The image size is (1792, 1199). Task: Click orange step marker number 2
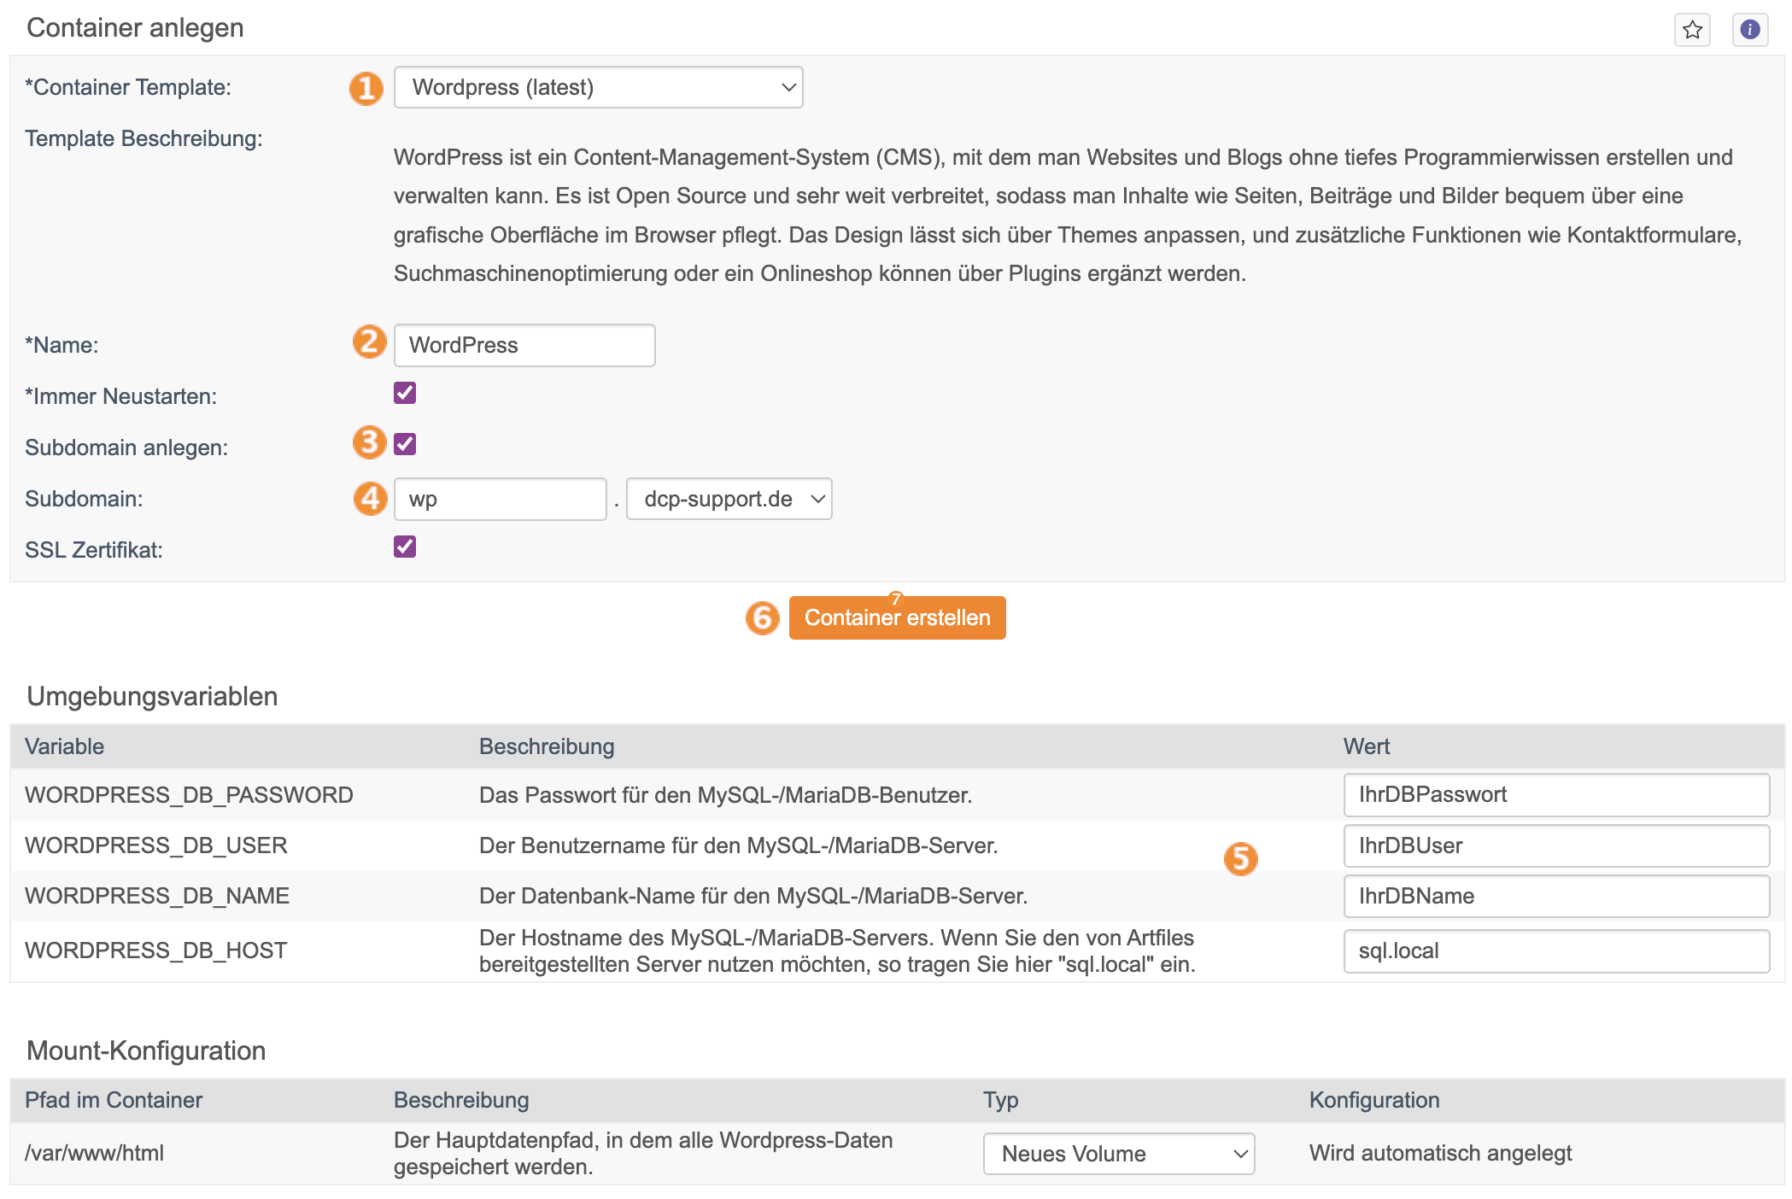tap(369, 342)
